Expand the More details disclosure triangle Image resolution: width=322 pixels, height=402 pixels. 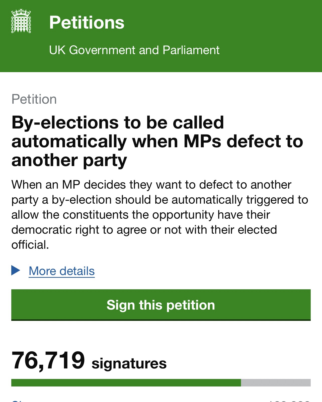pyautogui.click(x=16, y=271)
